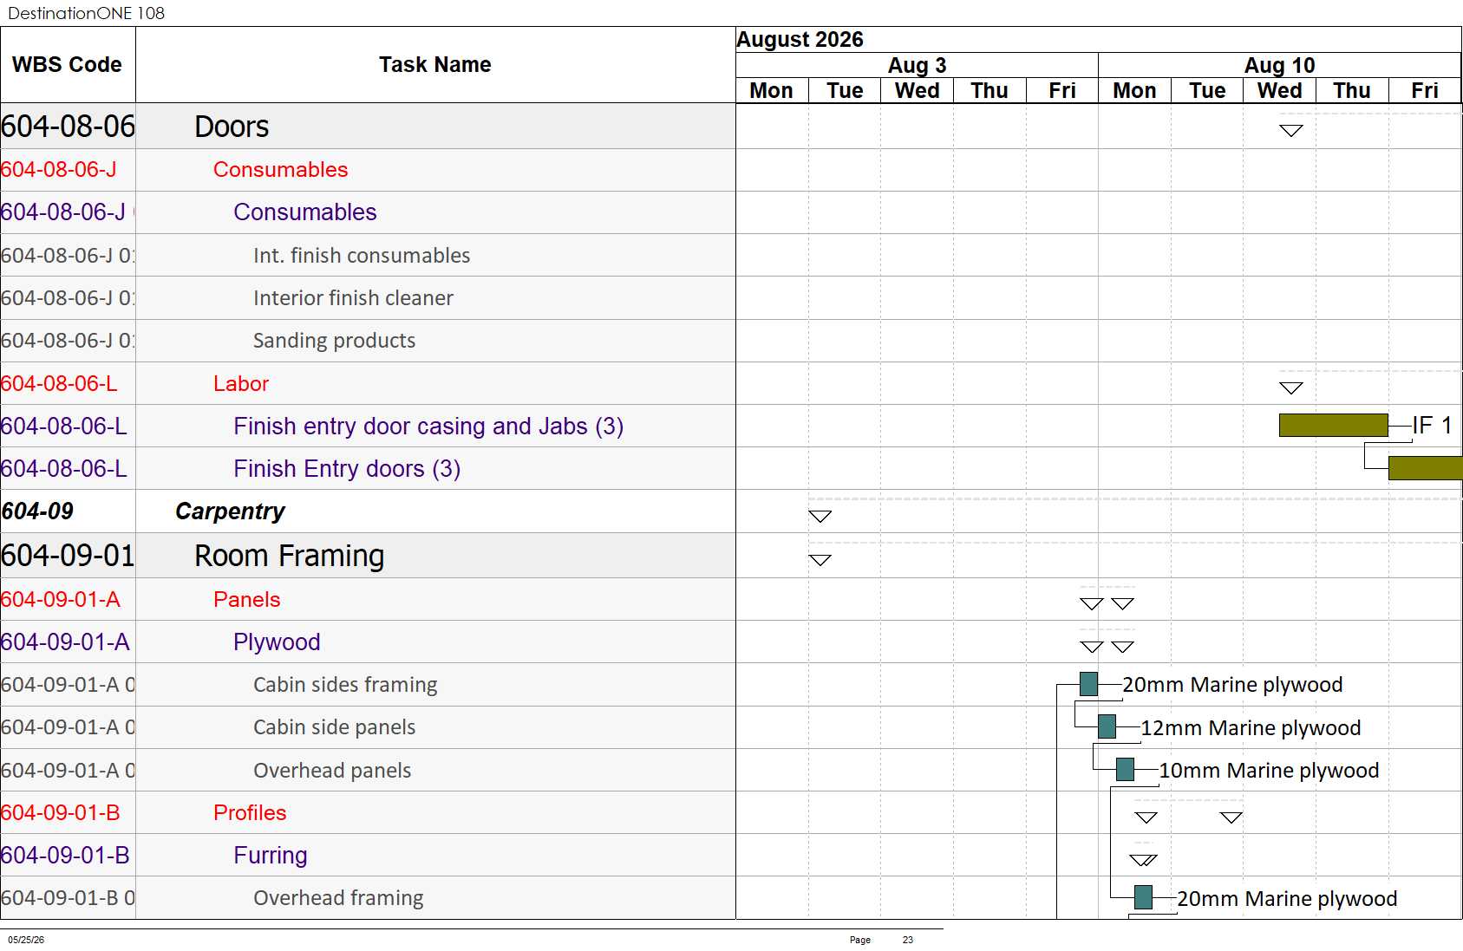This screenshot has height=951, width=1463.
Task: Click the Furring summary triangle marker
Action: pyautogui.click(x=1144, y=861)
